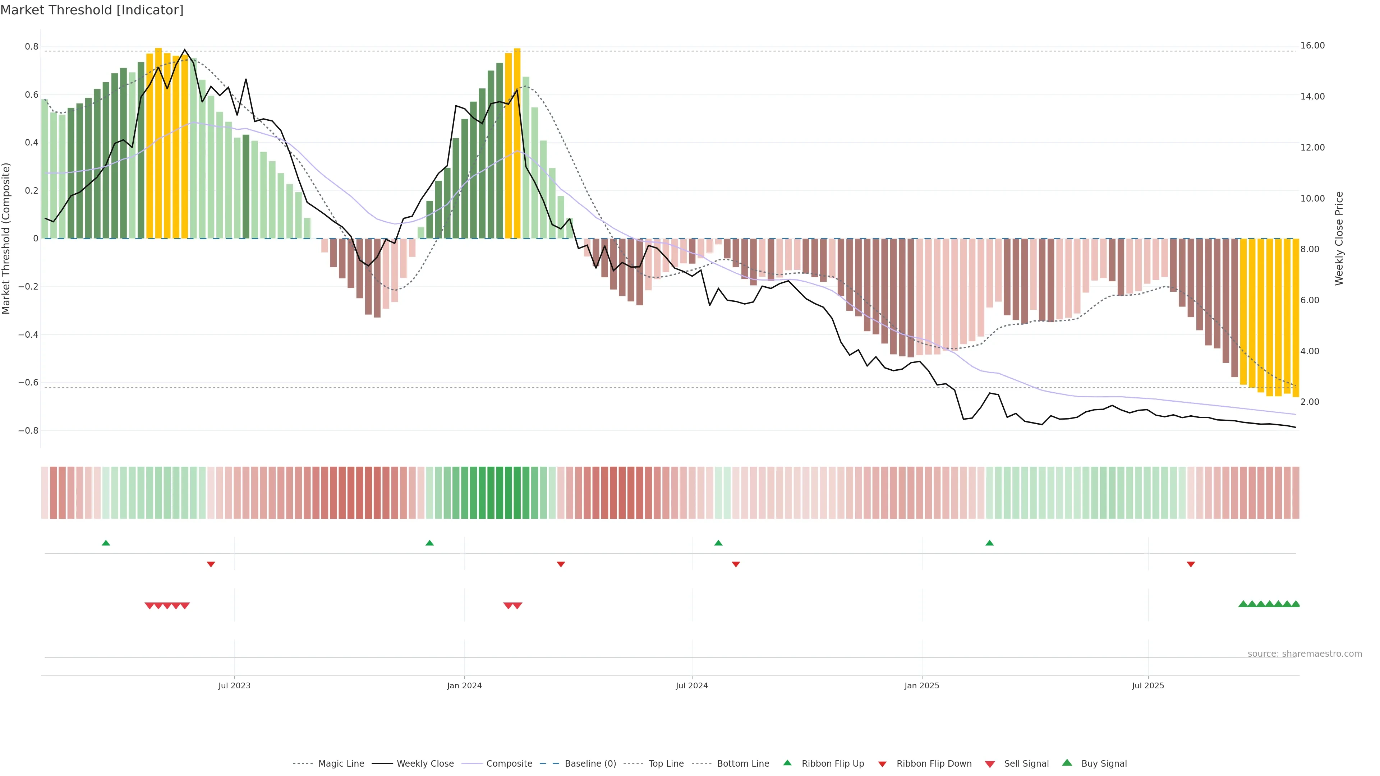Click the Buy Signal legend marker
Image resolution: width=1380 pixels, height=776 pixels.
coord(1067,763)
